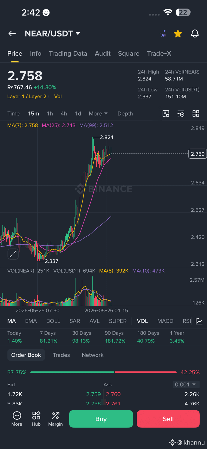
Task: Select the 1d chart interval
Action: pyautogui.click(x=78, y=114)
